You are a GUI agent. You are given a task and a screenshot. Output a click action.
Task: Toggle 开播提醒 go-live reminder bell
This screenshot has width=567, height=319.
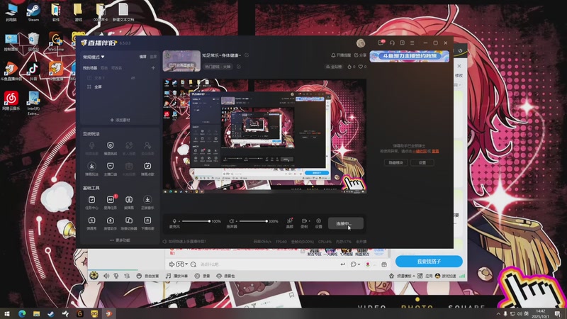341,55
